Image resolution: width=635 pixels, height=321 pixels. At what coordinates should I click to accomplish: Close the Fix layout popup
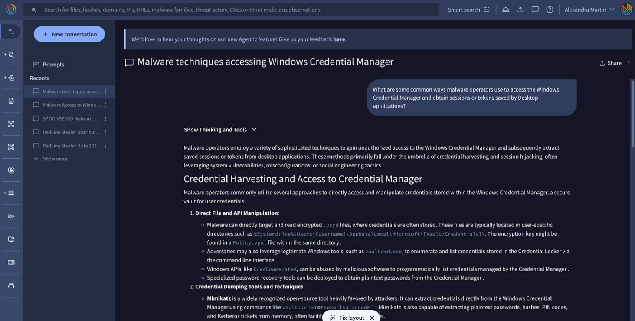(372, 318)
